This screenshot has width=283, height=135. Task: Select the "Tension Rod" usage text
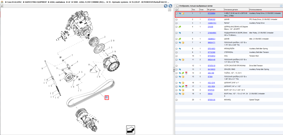coord(253,56)
